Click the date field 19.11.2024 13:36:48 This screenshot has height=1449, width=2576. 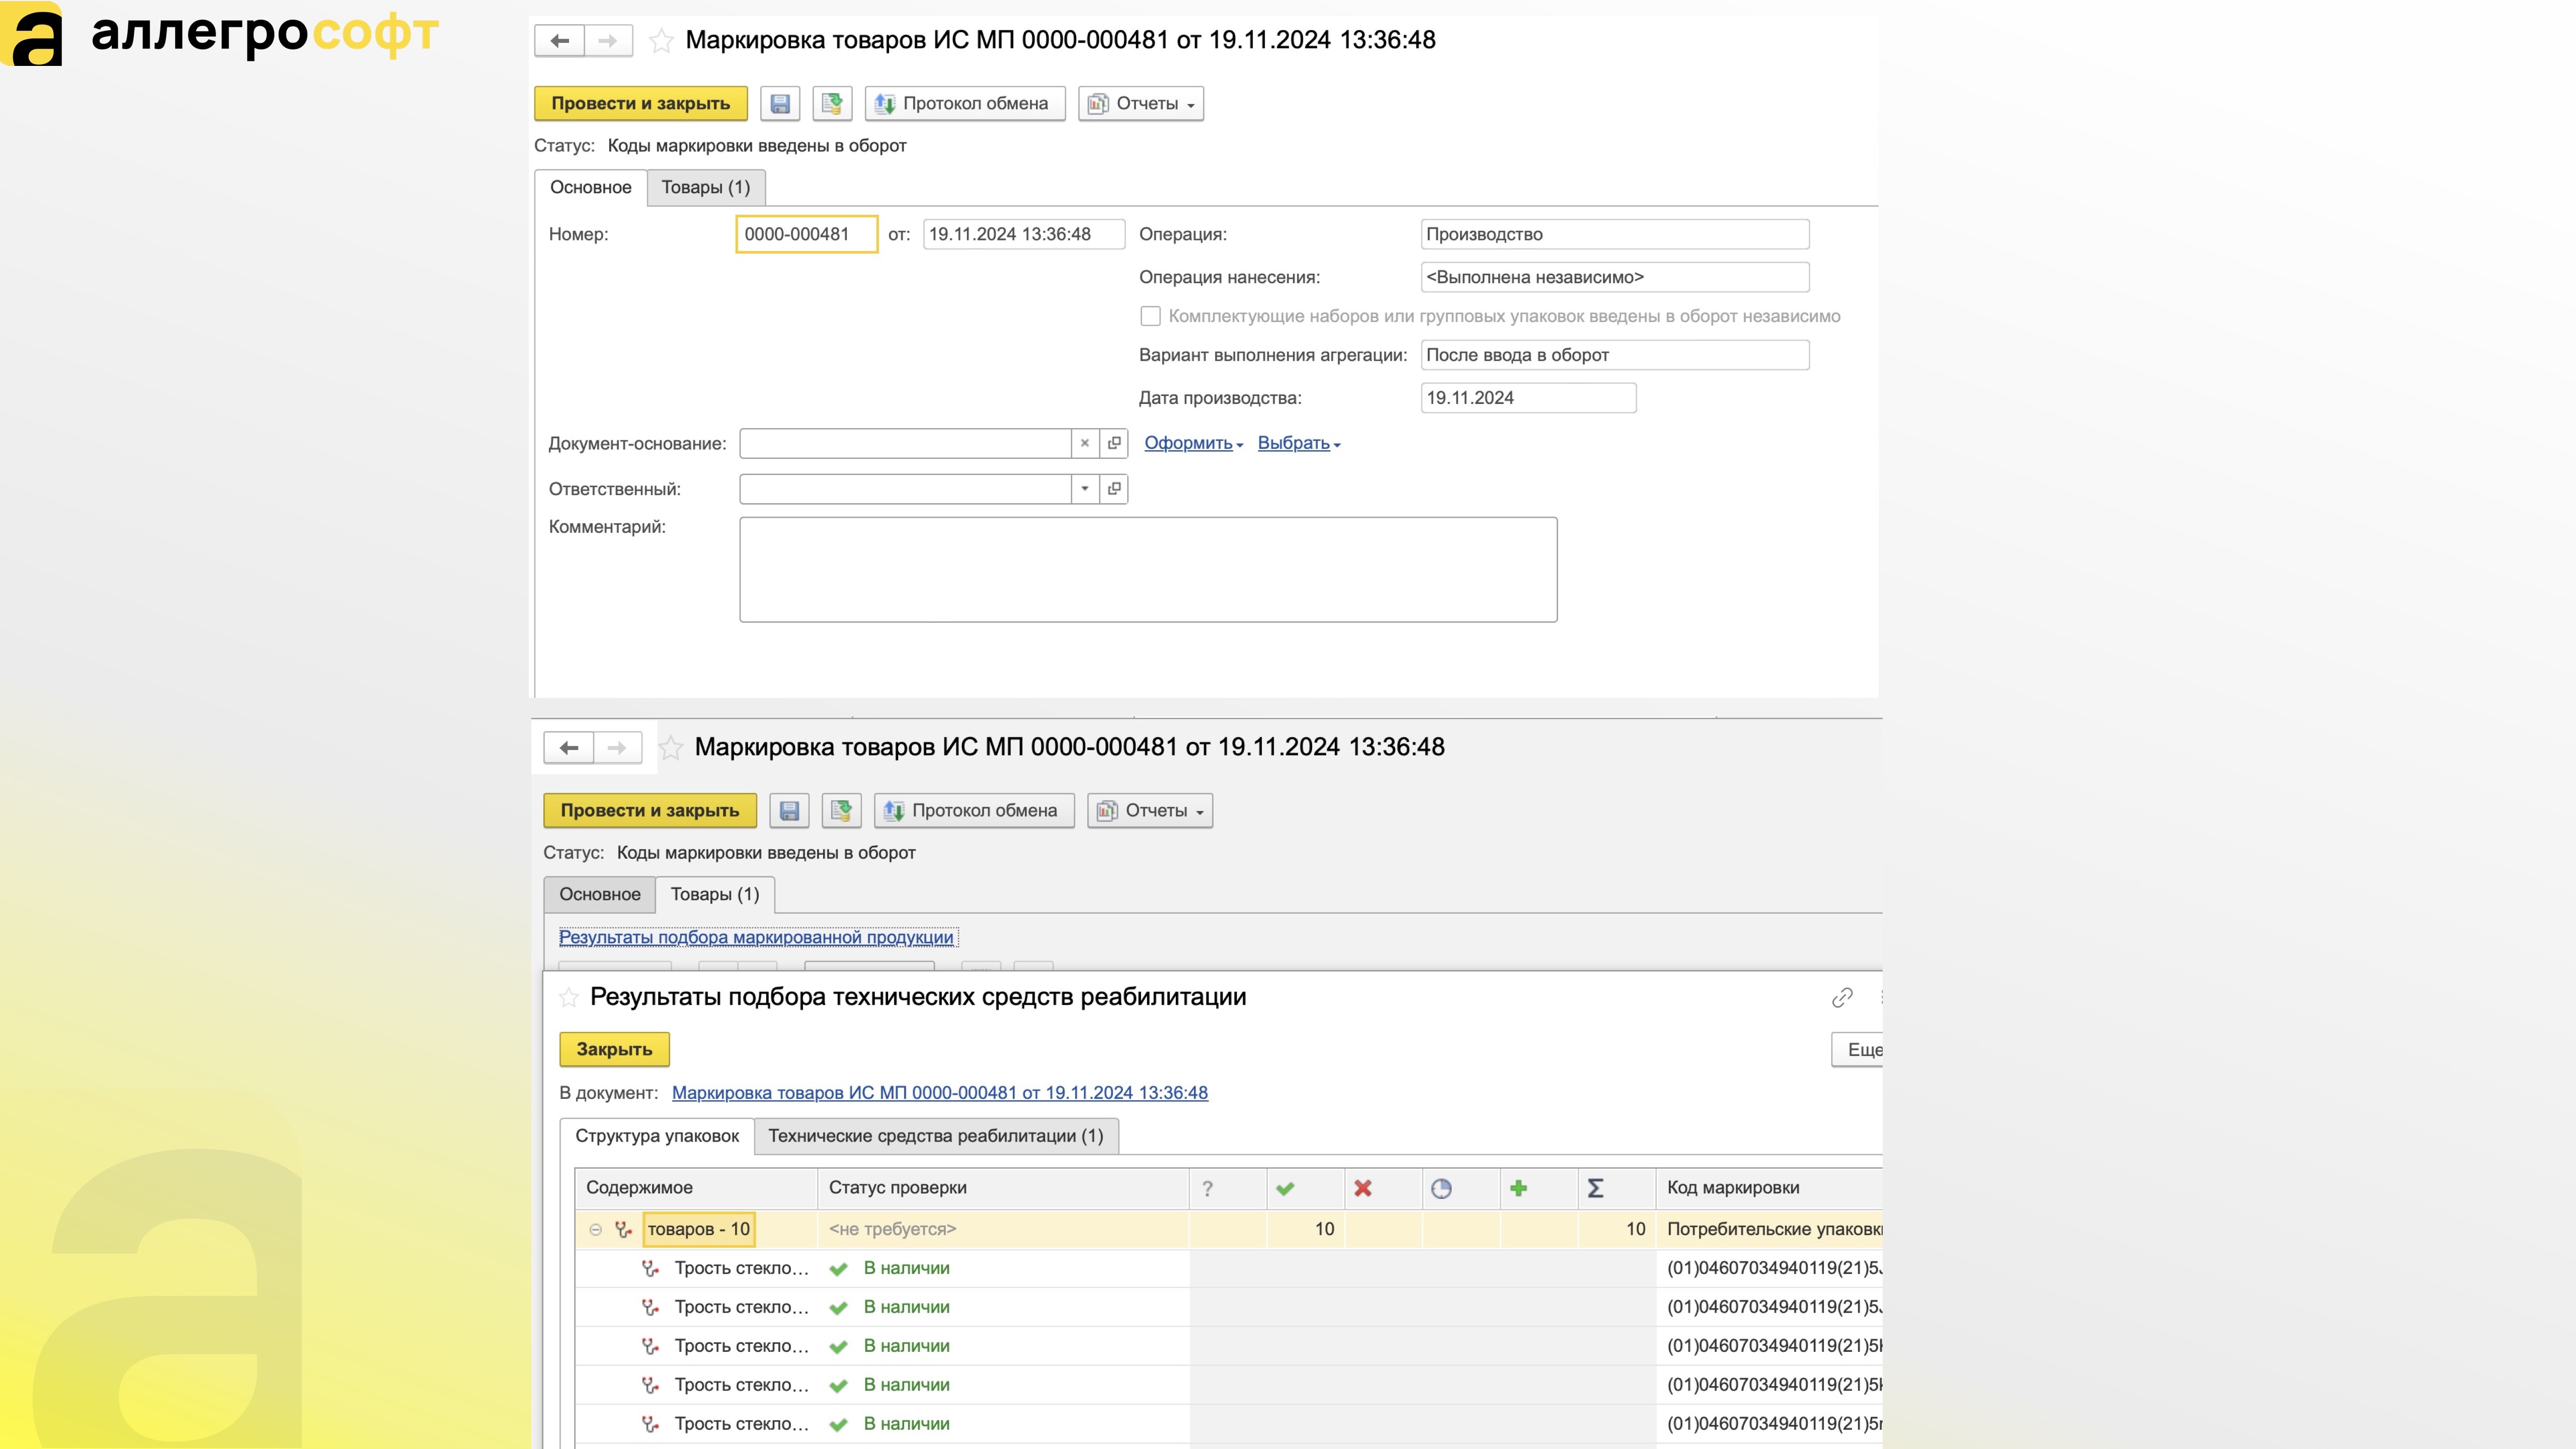tap(1024, 235)
